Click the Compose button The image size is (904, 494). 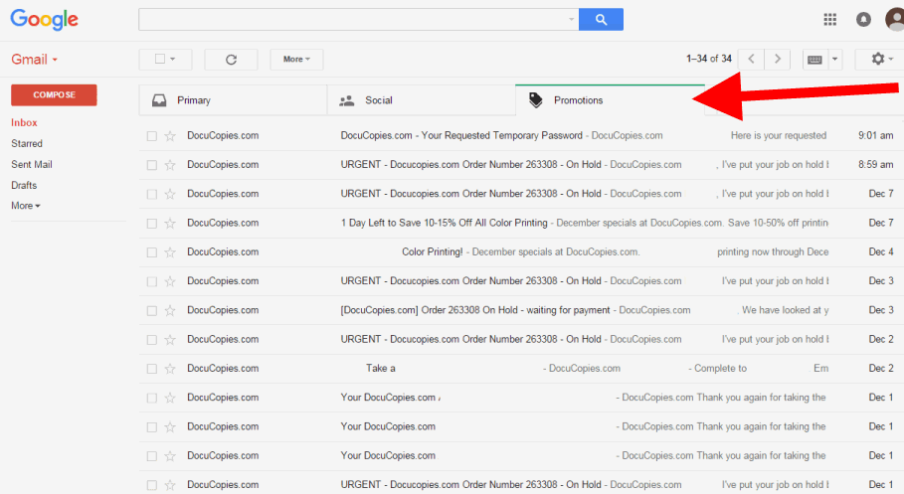(54, 95)
